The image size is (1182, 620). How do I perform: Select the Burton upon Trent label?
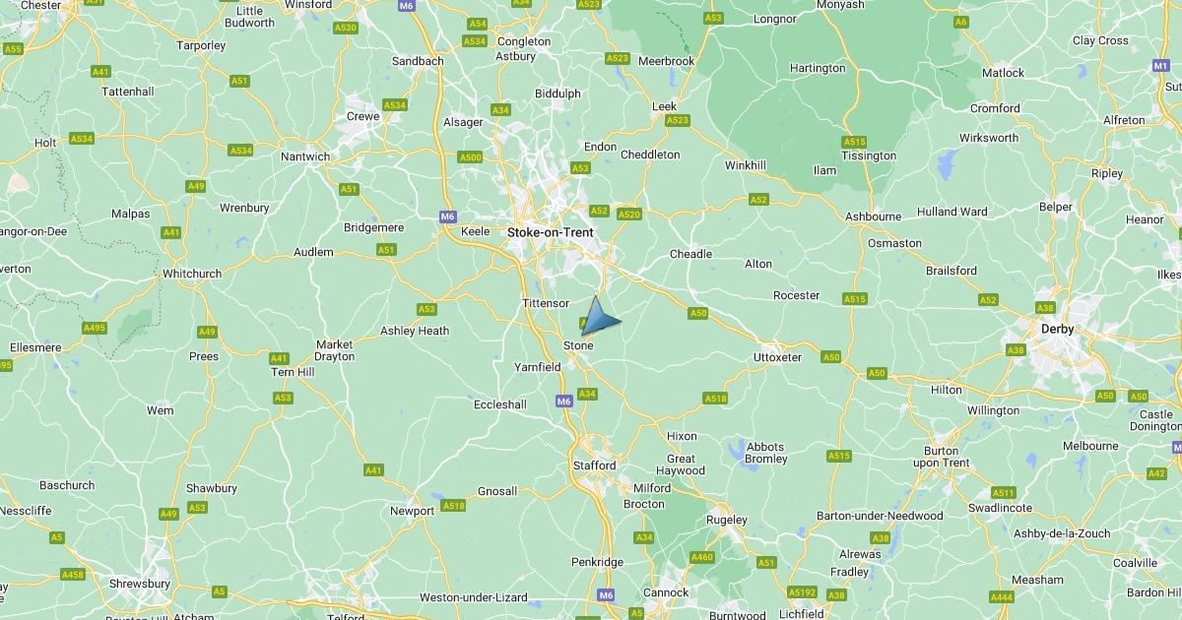[941, 457]
